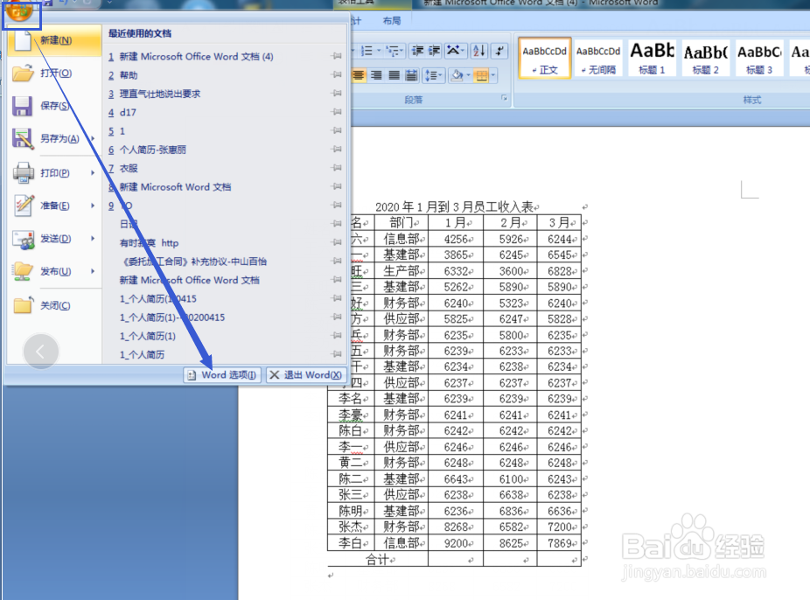Pin the first recent document (4)
Viewport: 810px width, 600px height.
(336, 56)
